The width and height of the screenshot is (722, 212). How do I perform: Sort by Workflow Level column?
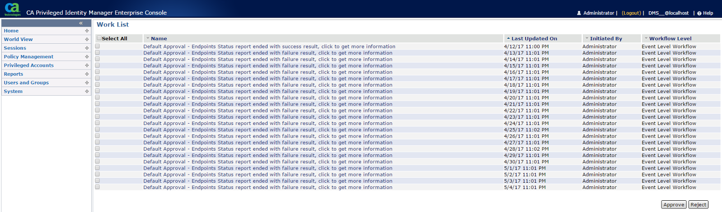pos(670,38)
